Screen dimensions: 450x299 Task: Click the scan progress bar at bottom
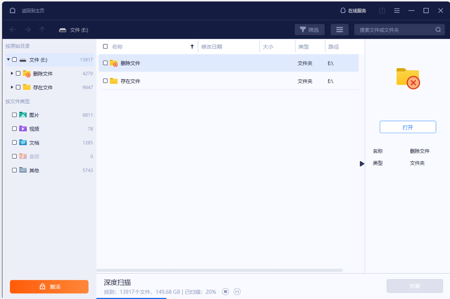(131, 298)
